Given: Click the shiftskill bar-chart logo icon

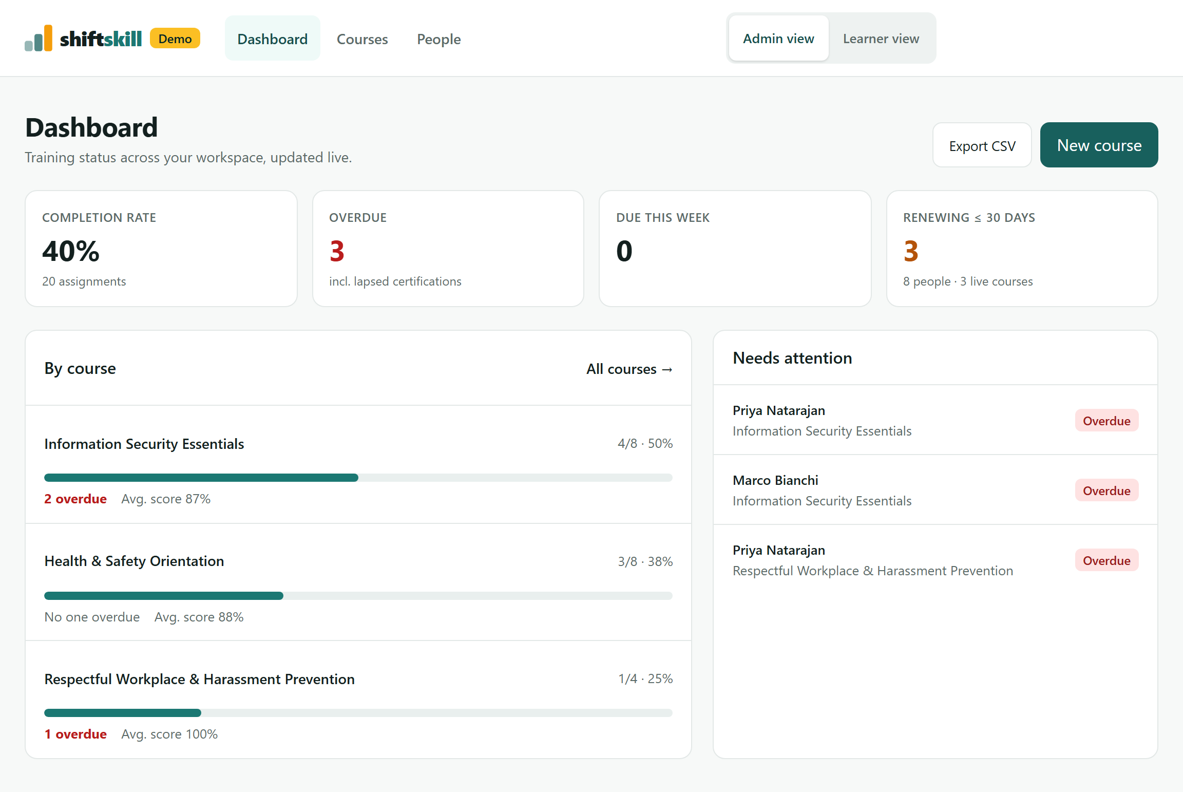Looking at the screenshot, I should tap(39, 38).
